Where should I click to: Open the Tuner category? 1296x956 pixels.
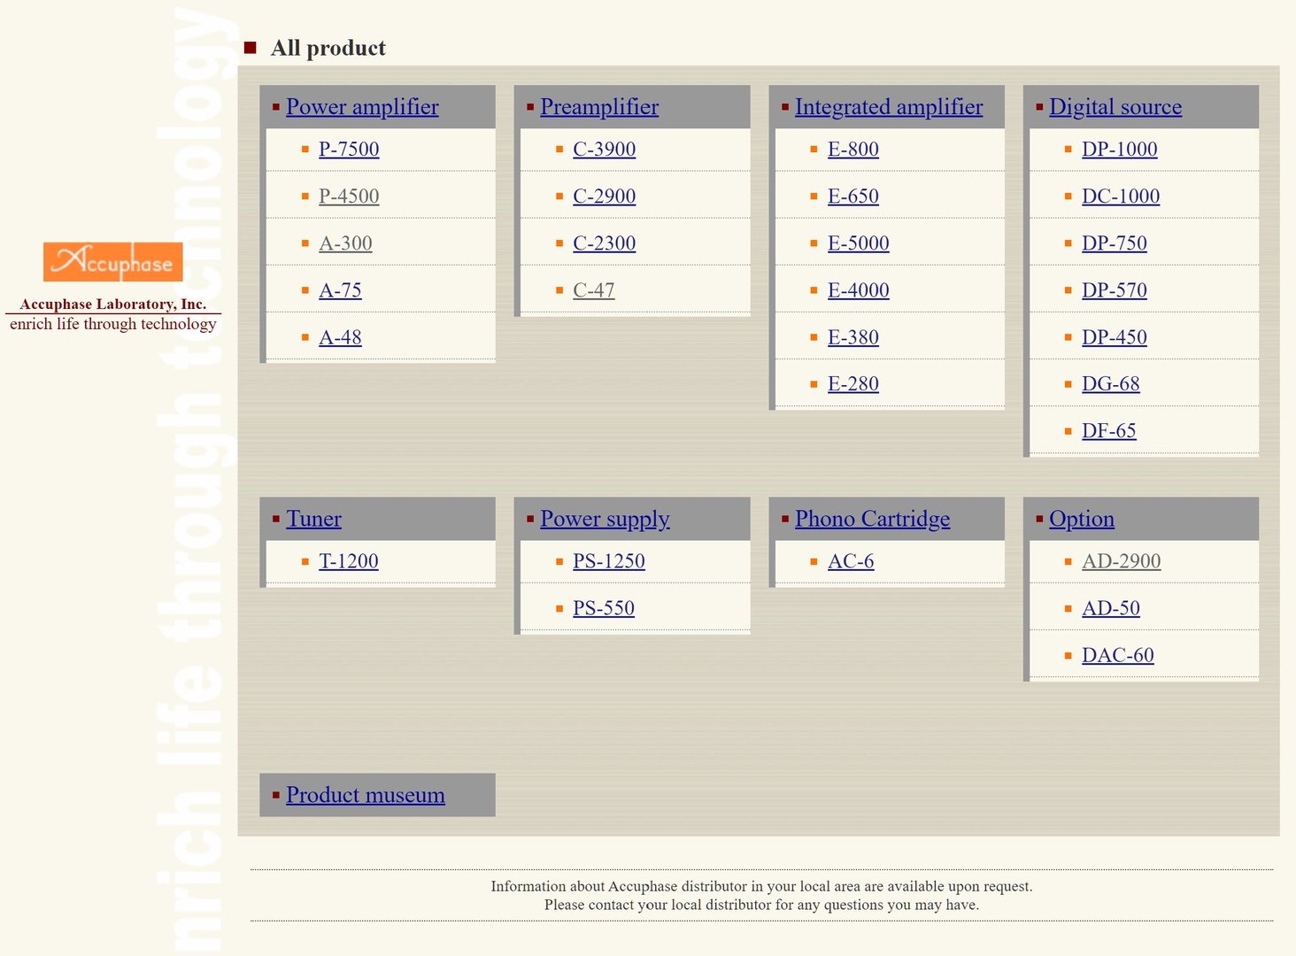coord(313,519)
